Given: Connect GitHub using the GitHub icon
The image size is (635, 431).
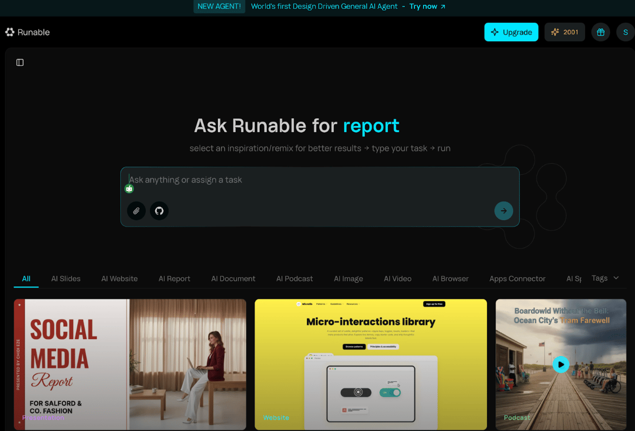Looking at the screenshot, I should click(159, 211).
